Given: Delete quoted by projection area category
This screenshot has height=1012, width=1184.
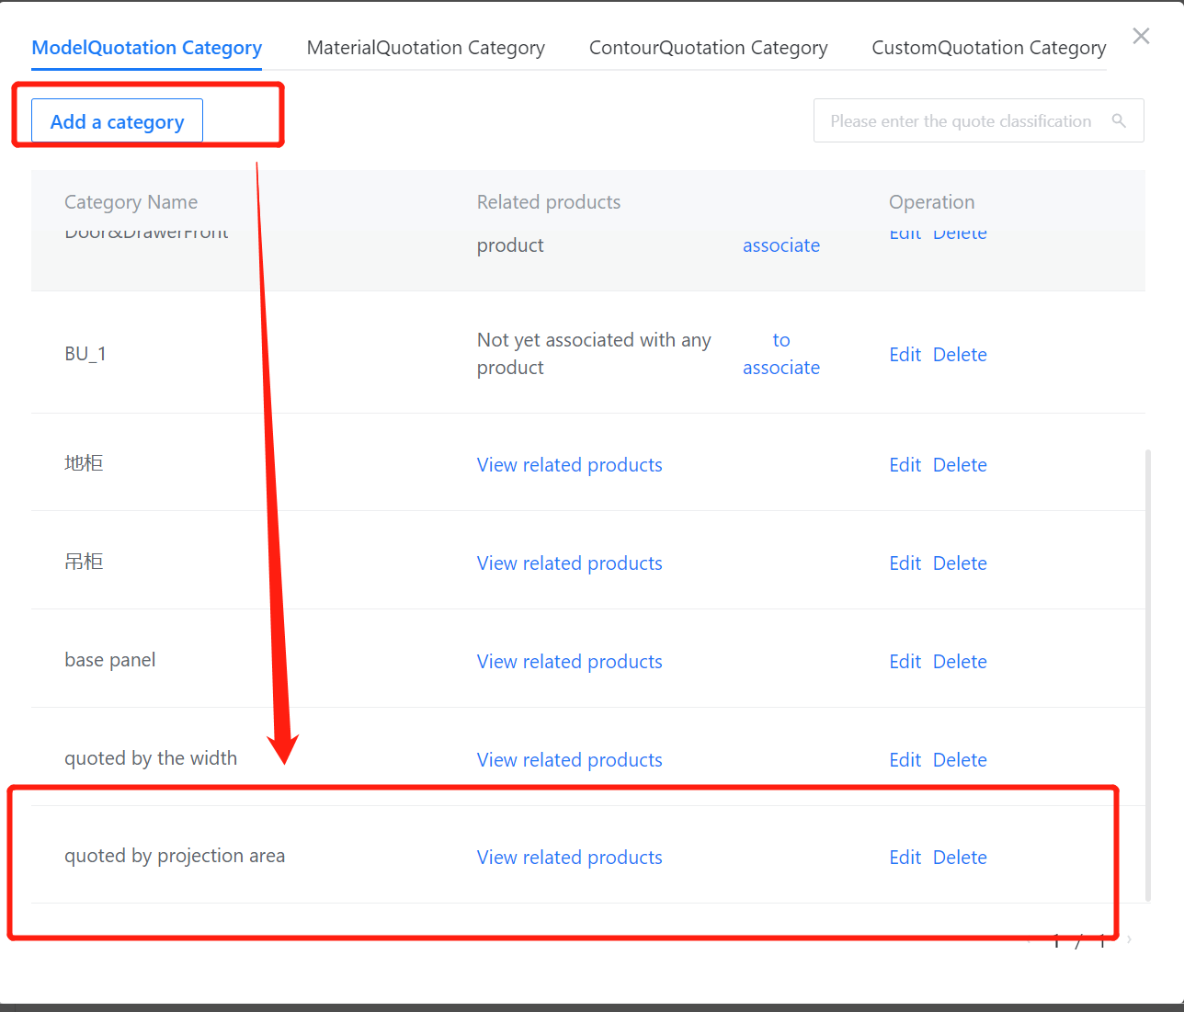Looking at the screenshot, I should [960, 858].
